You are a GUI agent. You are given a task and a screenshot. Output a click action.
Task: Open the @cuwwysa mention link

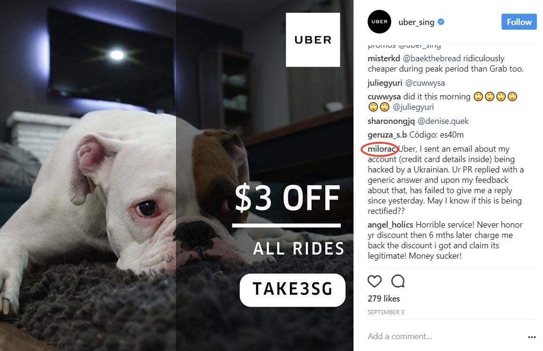(x=425, y=83)
